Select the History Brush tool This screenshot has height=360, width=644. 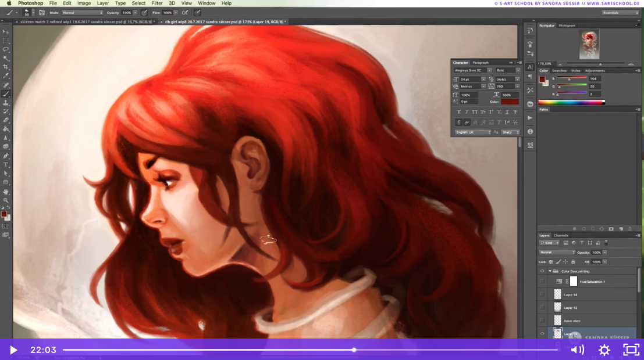(6, 111)
